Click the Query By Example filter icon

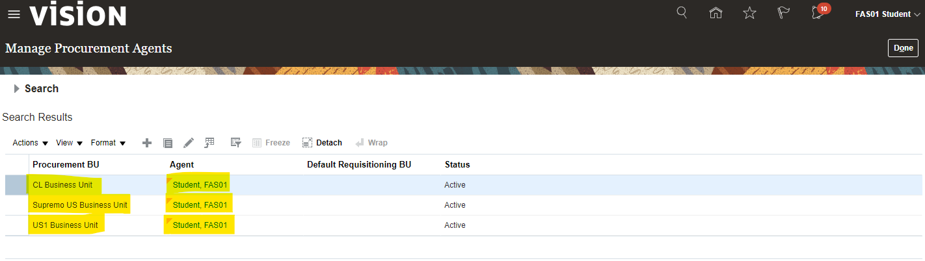point(235,143)
